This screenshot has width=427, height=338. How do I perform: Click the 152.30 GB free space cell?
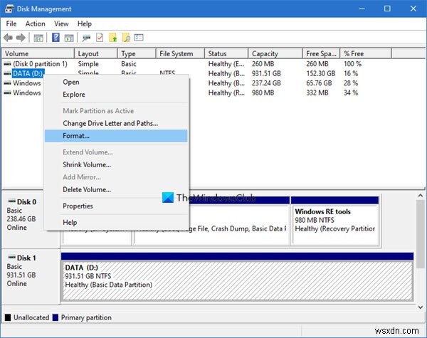320,73
